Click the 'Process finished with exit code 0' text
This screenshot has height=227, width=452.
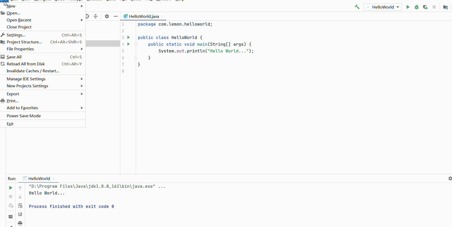(x=72, y=206)
